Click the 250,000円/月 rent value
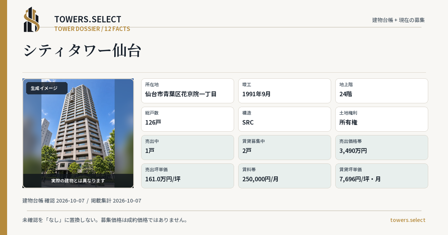 [x=261, y=179]
